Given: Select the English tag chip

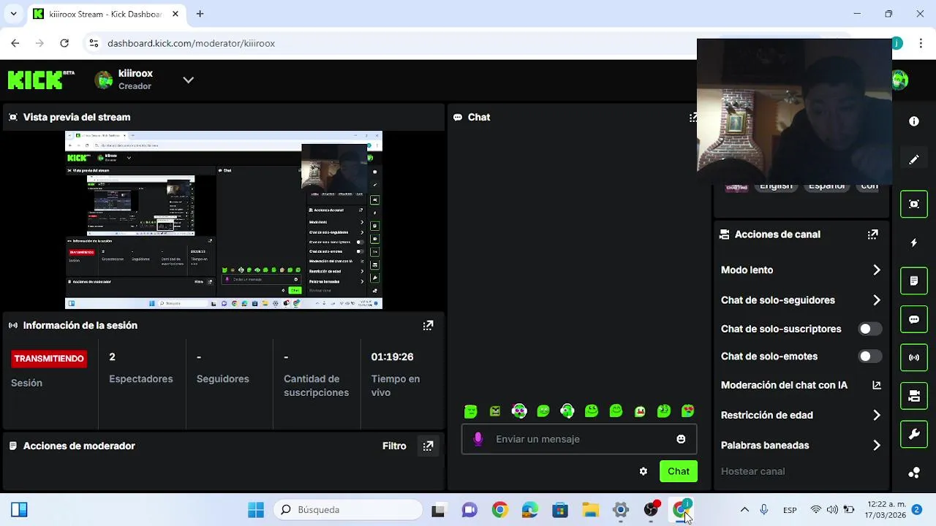Looking at the screenshot, I should click(x=776, y=186).
